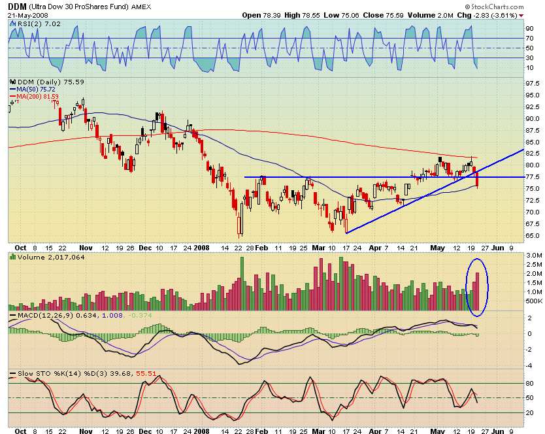
Task: Click the "Volume 2,017,064" panel label
Action: pyautogui.click(x=51, y=258)
